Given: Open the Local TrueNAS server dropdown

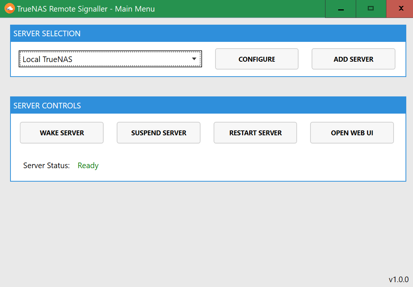Looking at the screenshot, I should point(110,59).
